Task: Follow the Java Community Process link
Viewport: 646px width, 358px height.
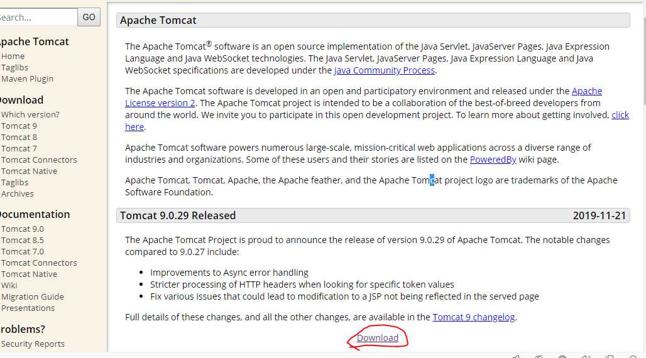Action: pyautogui.click(x=385, y=70)
